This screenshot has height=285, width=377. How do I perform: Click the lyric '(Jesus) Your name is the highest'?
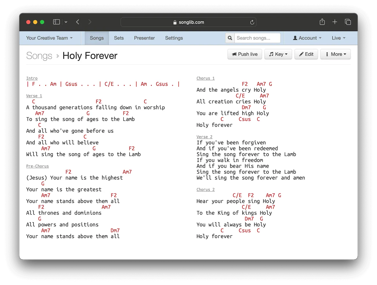74,178
